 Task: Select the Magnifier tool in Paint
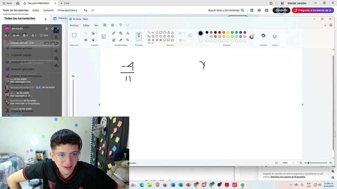pyautogui.click(x=128, y=40)
